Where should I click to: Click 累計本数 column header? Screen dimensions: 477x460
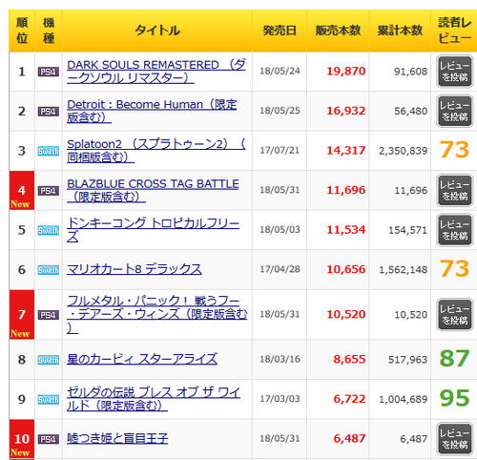pyautogui.click(x=400, y=31)
